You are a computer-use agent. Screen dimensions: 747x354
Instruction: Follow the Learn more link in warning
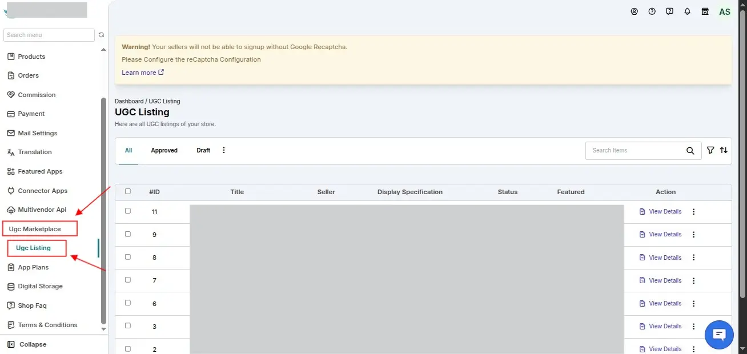[143, 73]
